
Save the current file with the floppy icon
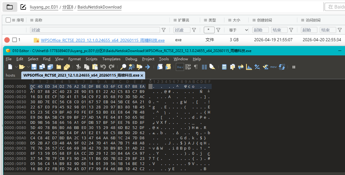click(x=34, y=67)
